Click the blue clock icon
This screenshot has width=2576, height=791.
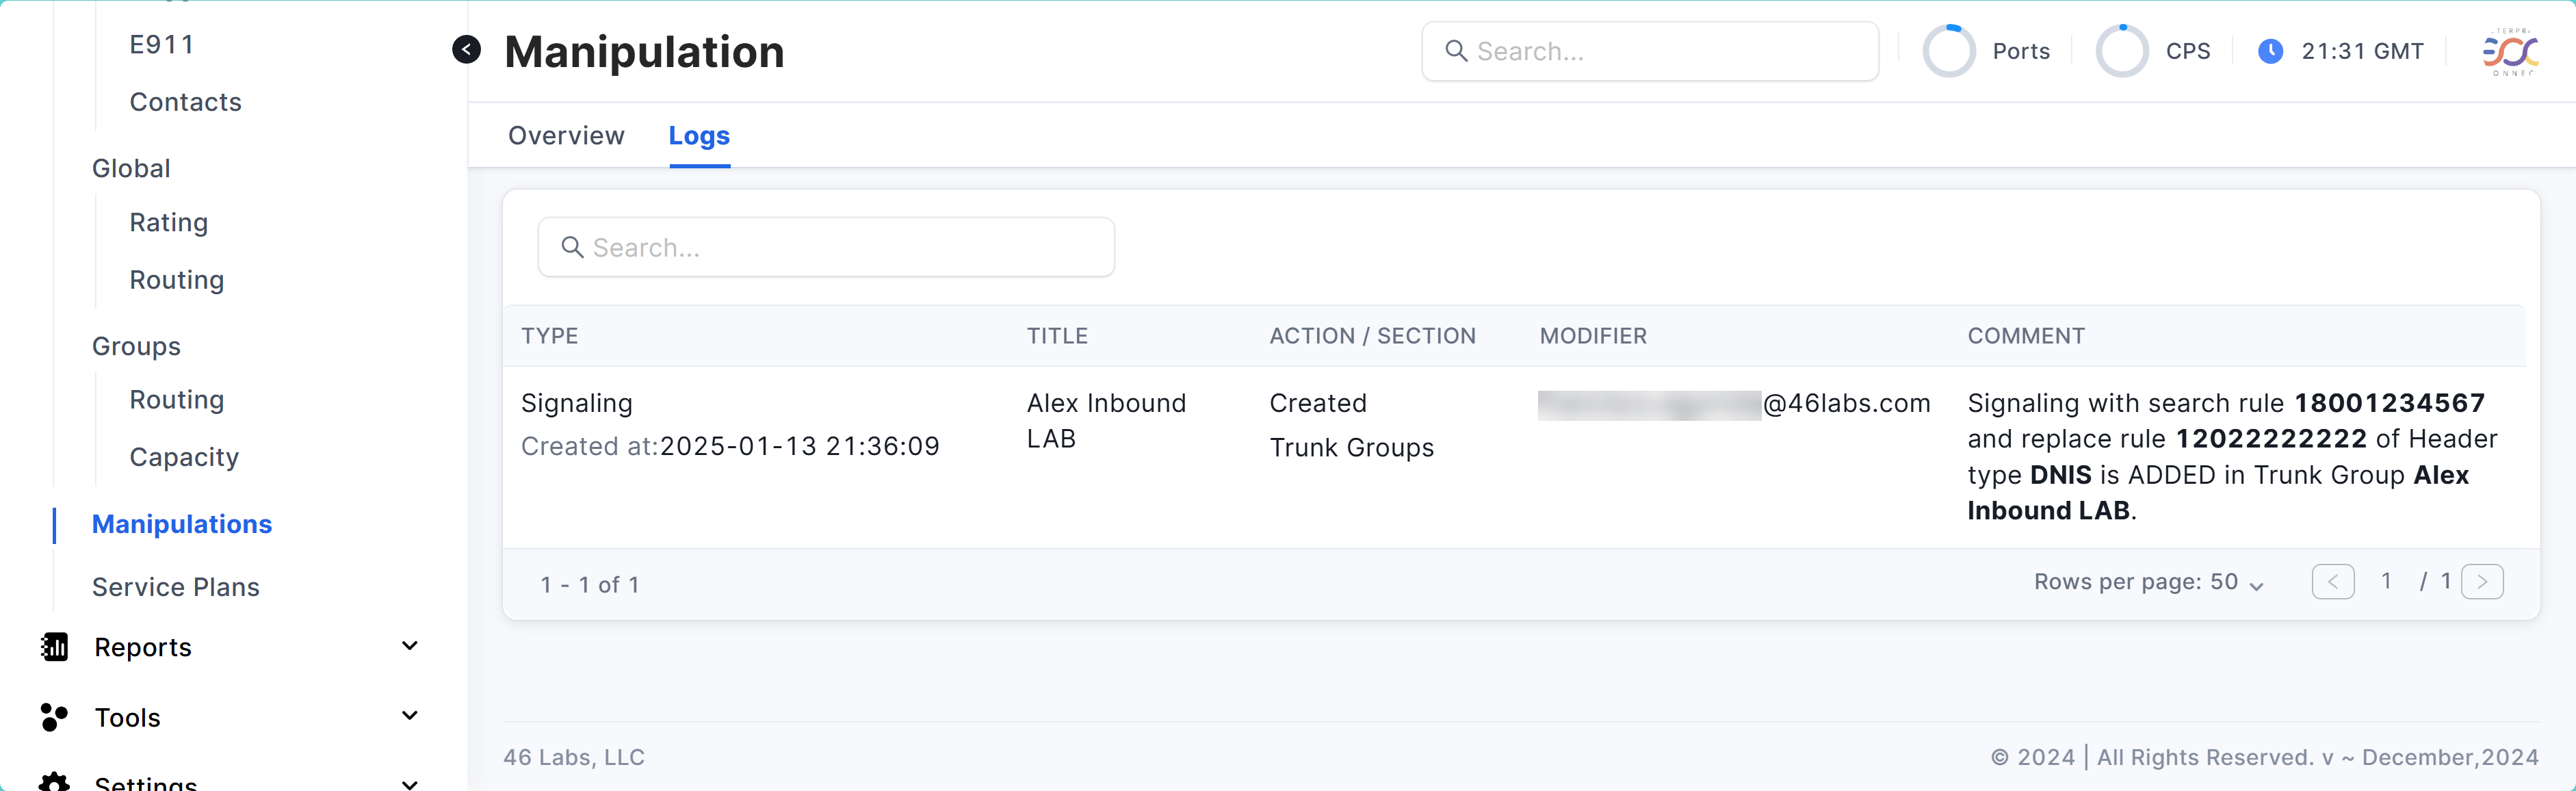tap(2270, 51)
